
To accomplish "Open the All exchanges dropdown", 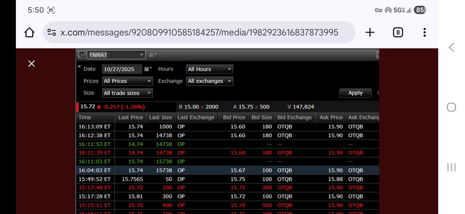I will click(x=210, y=81).
